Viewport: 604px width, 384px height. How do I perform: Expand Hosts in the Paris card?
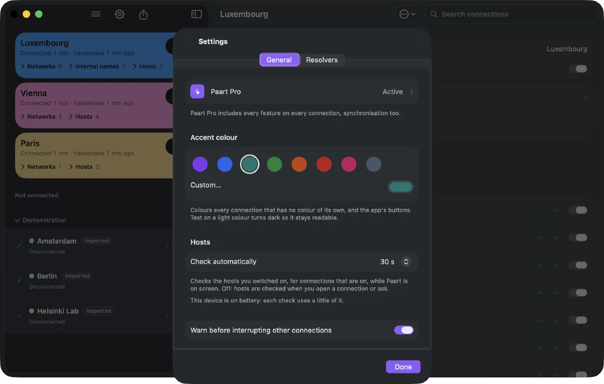(x=84, y=167)
